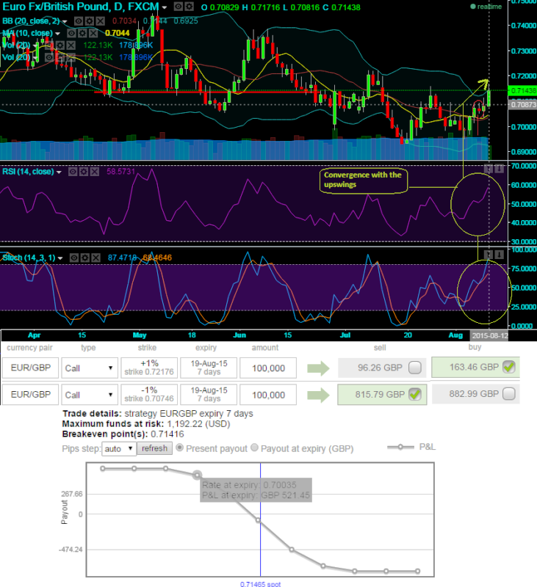Toggle eye icon for MA indicator
537x587 pixels.
coord(73,33)
